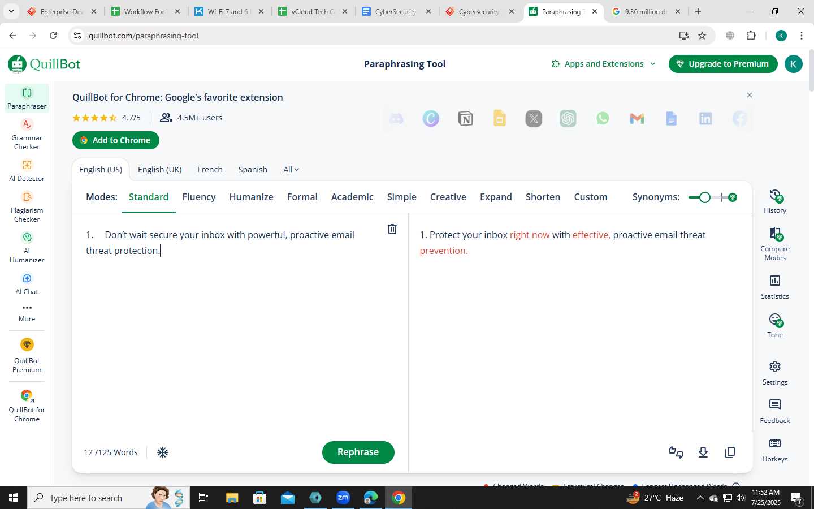The image size is (814, 509).
Task: Open the Statistics panel
Action: point(774,287)
